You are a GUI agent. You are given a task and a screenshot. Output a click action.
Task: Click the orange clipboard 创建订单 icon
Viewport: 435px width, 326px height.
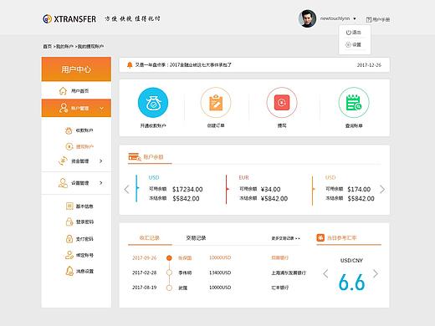216,103
